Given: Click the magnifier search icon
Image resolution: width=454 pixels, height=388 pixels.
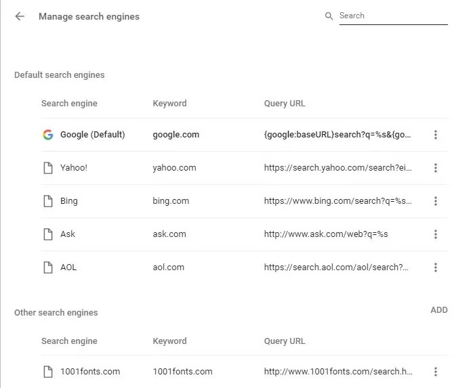Looking at the screenshot, I should tap(329, 16).
